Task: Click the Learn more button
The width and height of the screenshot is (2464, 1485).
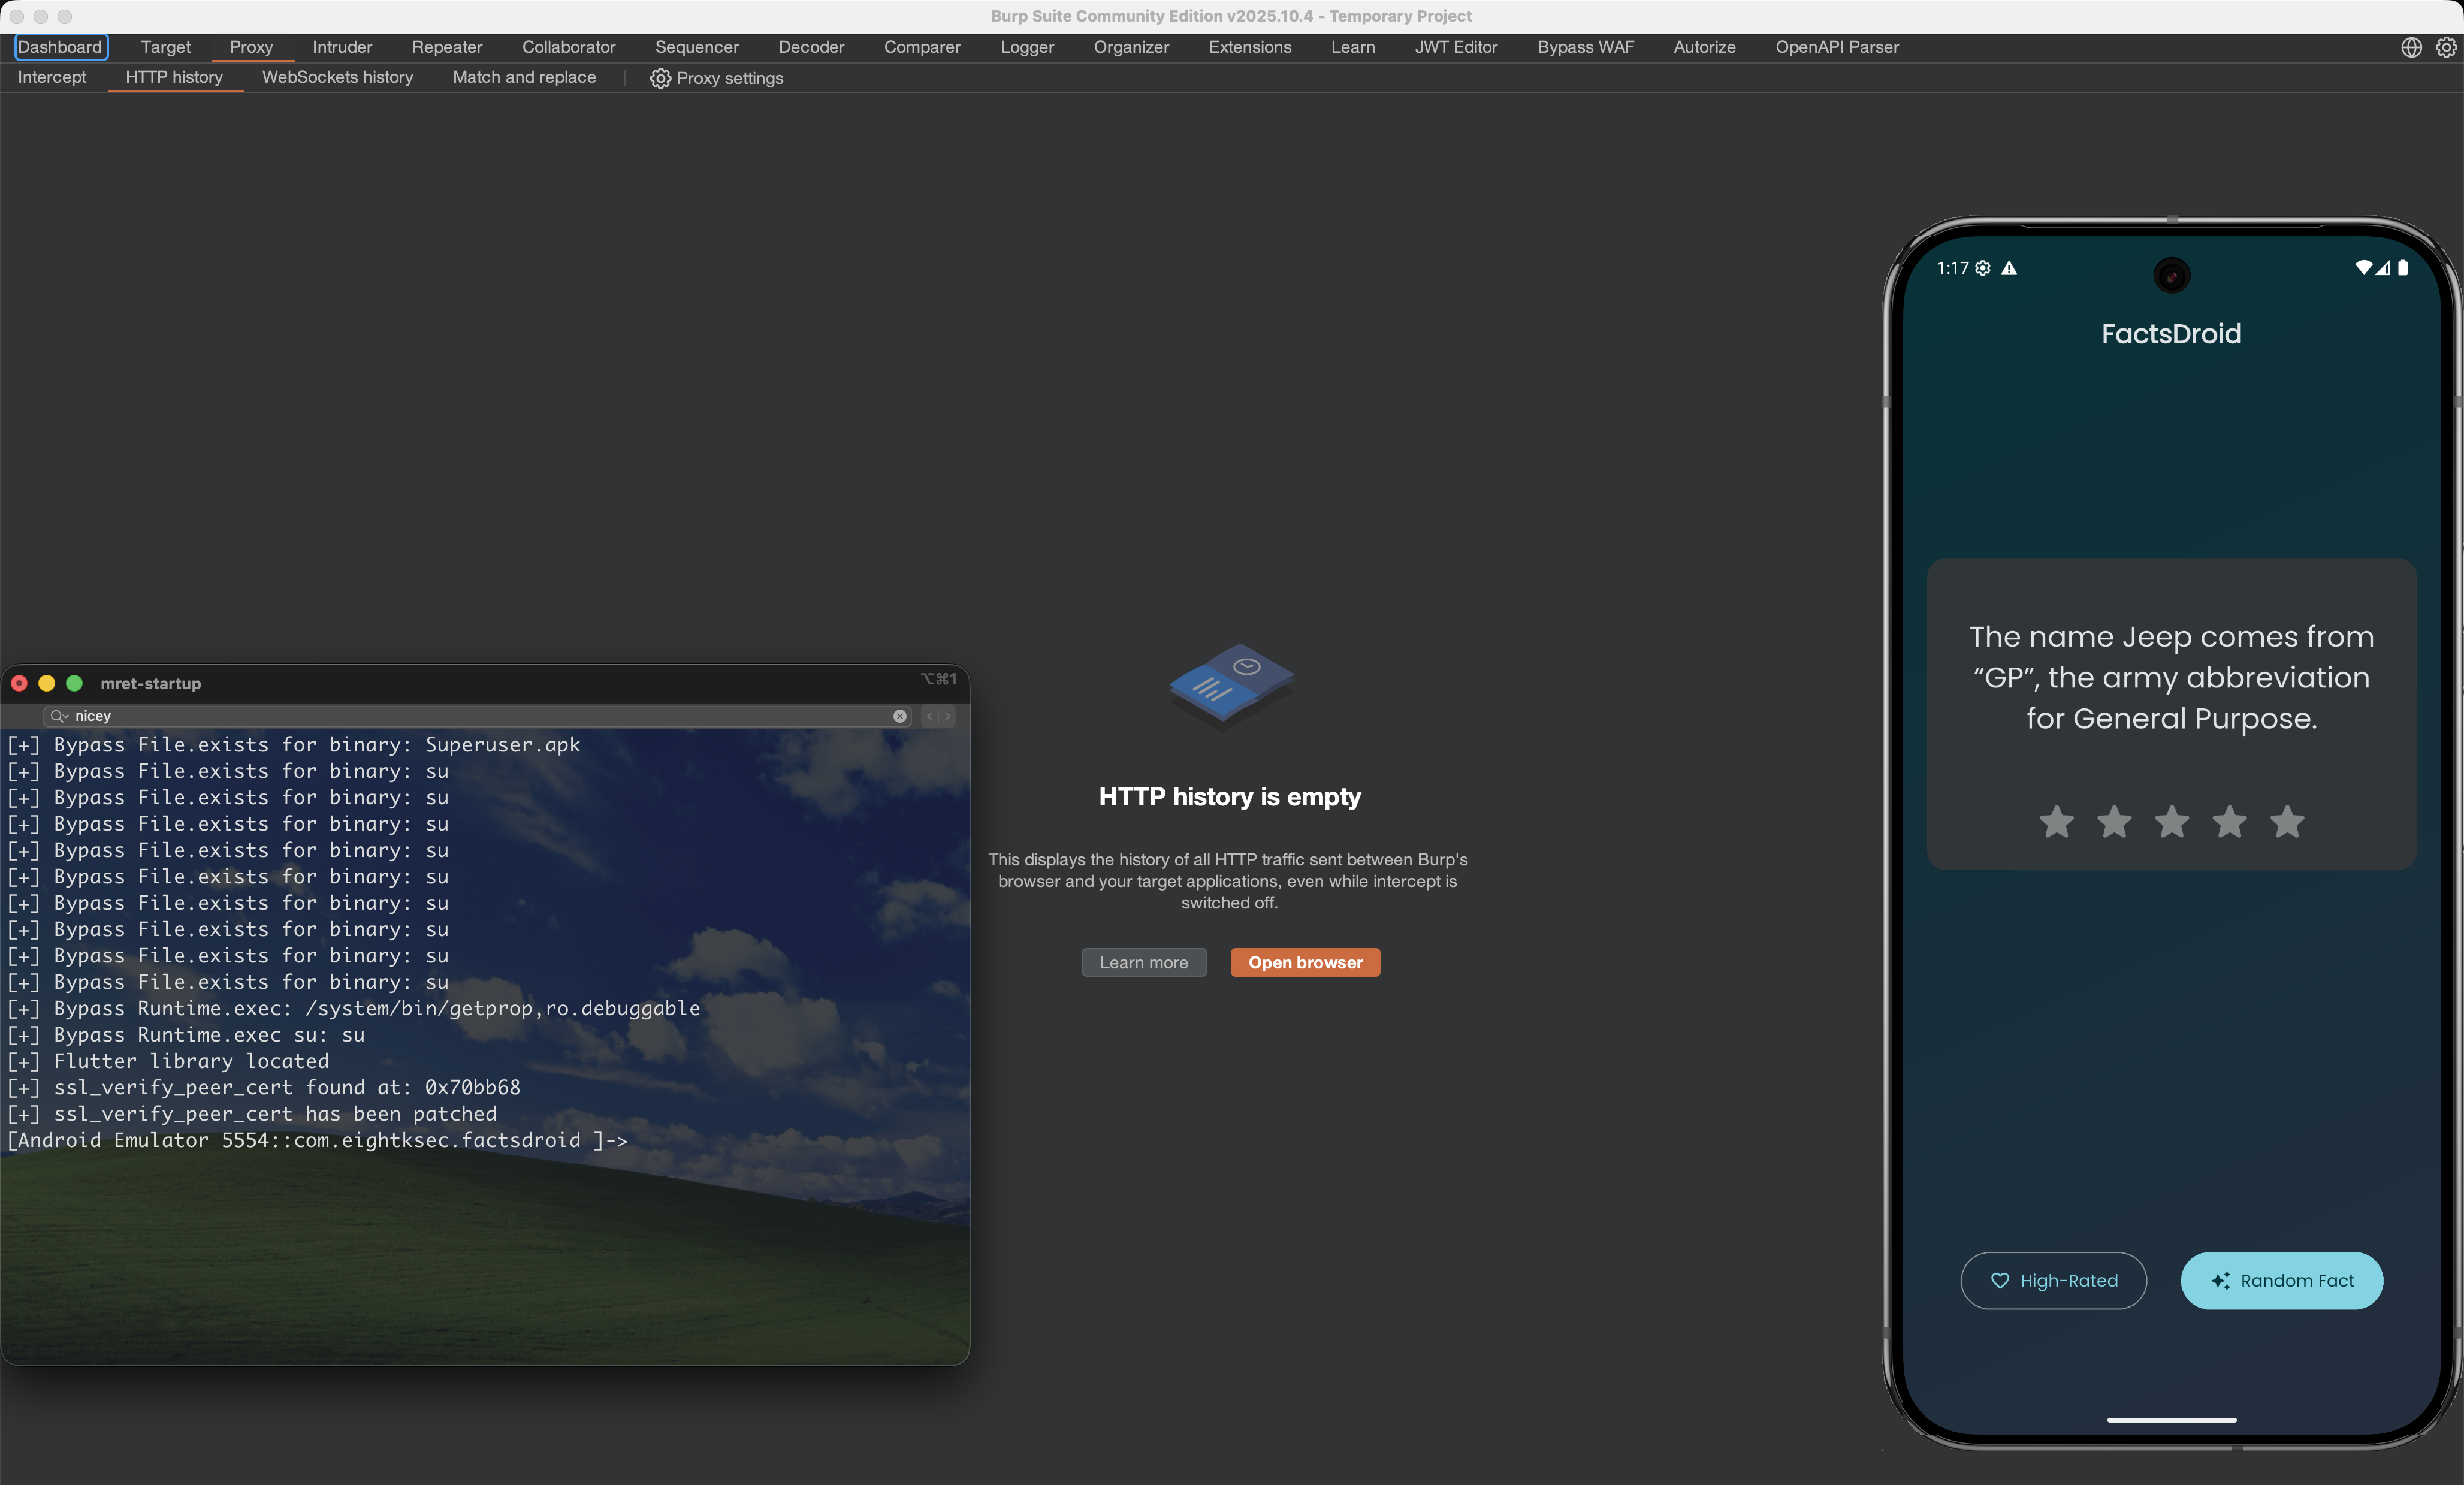Action: click(1144, 962)
